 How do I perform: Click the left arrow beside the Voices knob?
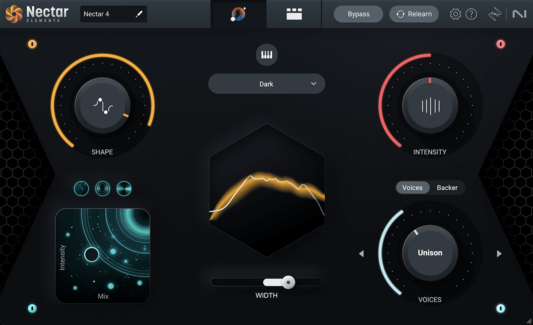tap(361, 253)
